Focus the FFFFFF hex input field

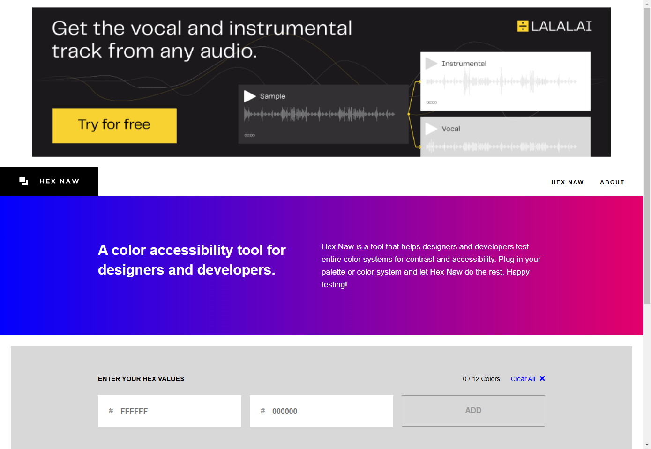[170, 411]
